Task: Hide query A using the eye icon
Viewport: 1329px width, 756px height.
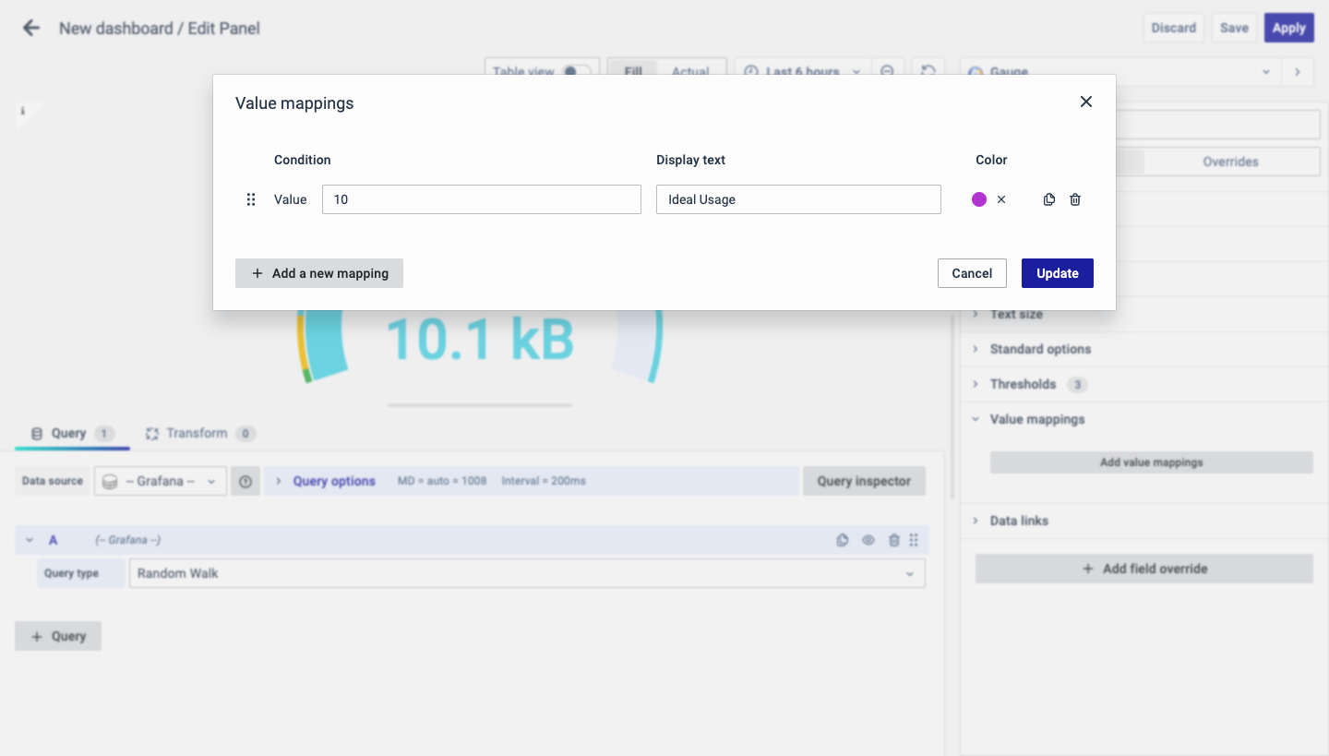Action: point(868,540)
